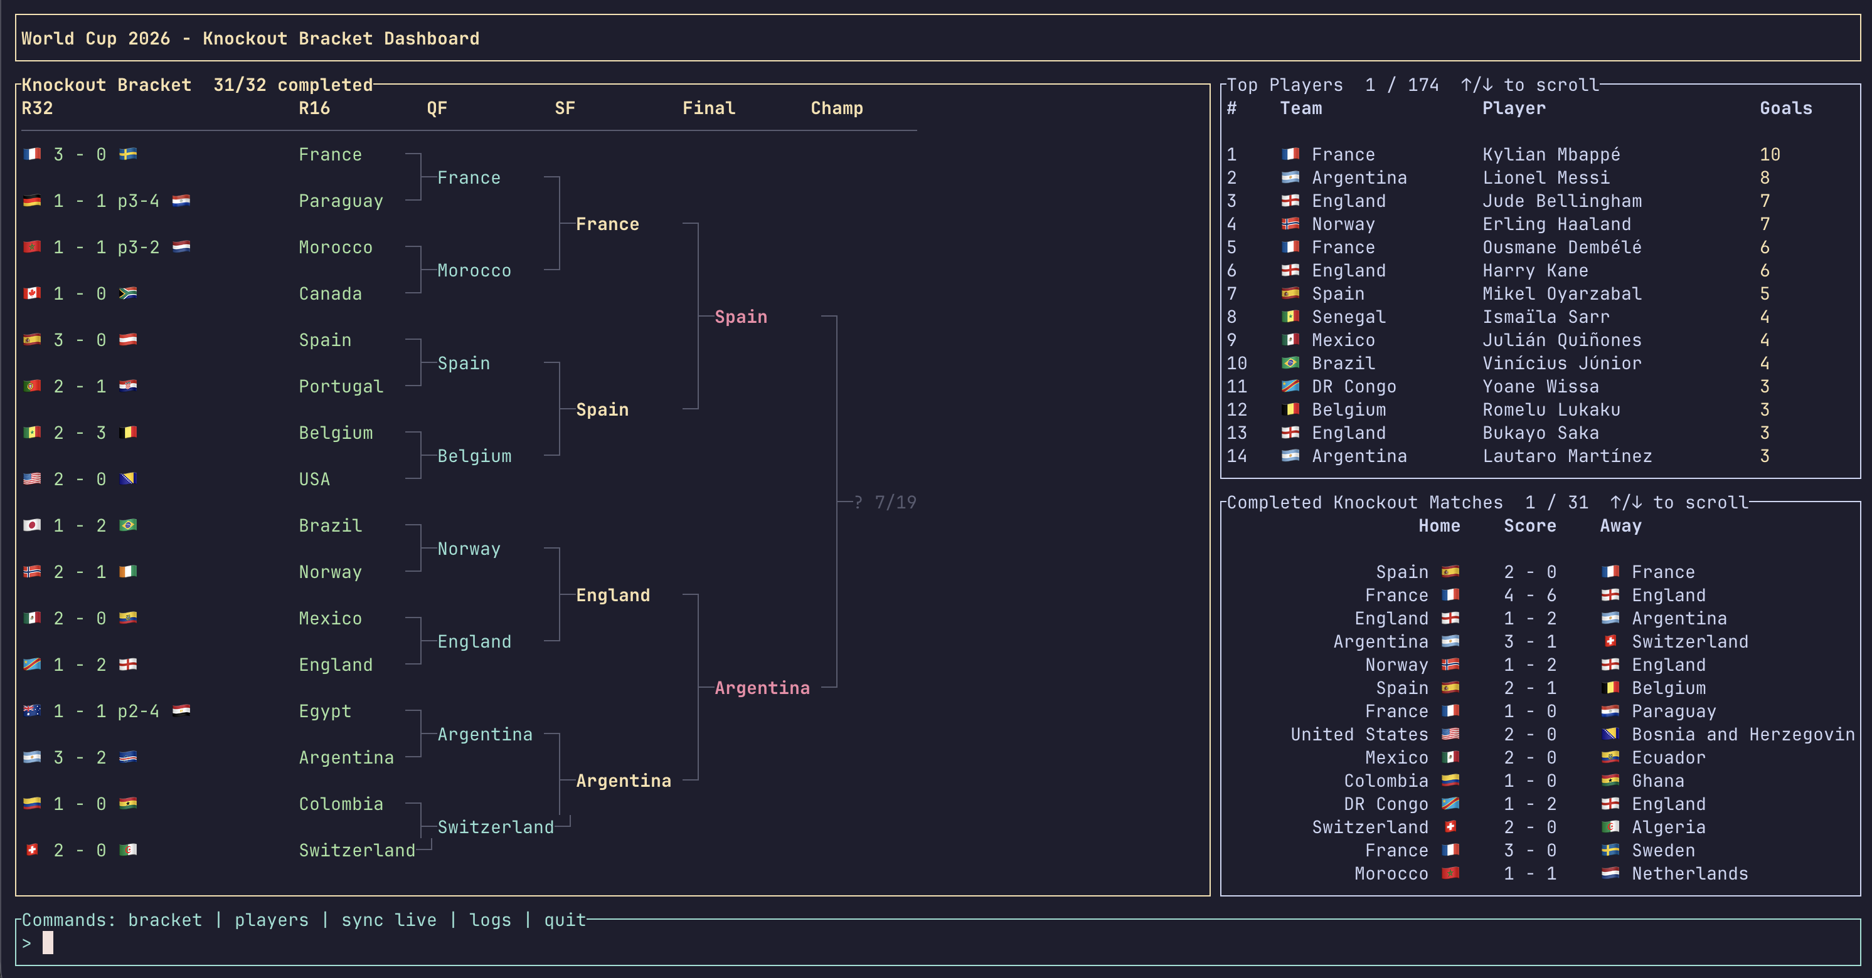Click the pending champion '? 7/19' slot

[885, 502]
